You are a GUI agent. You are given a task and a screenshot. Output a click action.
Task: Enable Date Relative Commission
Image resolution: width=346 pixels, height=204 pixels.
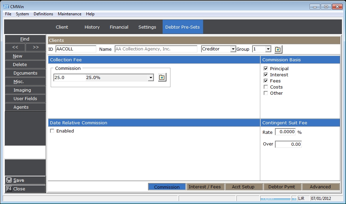pyautogui.click(x=52, y=131)
